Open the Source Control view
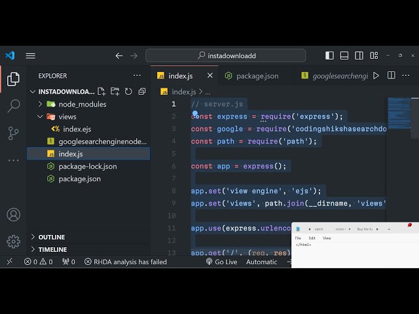The height and width of the screenshot is (314, 419). [x=13, y=133]
